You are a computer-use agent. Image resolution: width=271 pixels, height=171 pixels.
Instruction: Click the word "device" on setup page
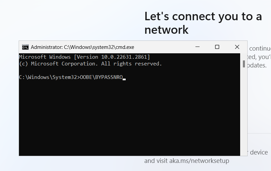pyautogui.click(x=259, y=152)
